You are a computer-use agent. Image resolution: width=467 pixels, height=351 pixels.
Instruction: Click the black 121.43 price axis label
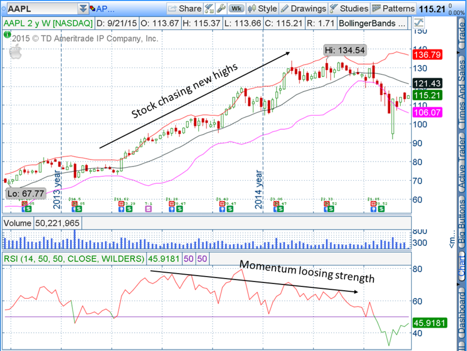tap(427, 83)
